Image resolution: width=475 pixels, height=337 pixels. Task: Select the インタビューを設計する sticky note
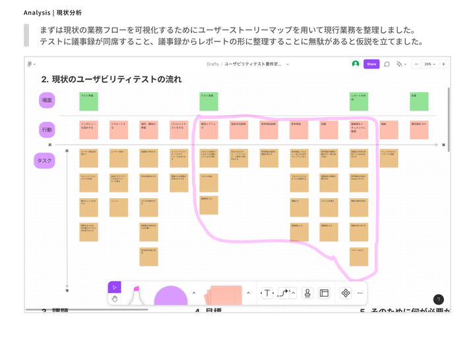tap(89, 130)
